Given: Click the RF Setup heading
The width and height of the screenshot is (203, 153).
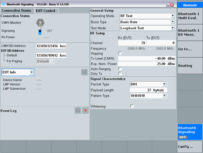Looking at the screenshot, I should pos(98,33).
